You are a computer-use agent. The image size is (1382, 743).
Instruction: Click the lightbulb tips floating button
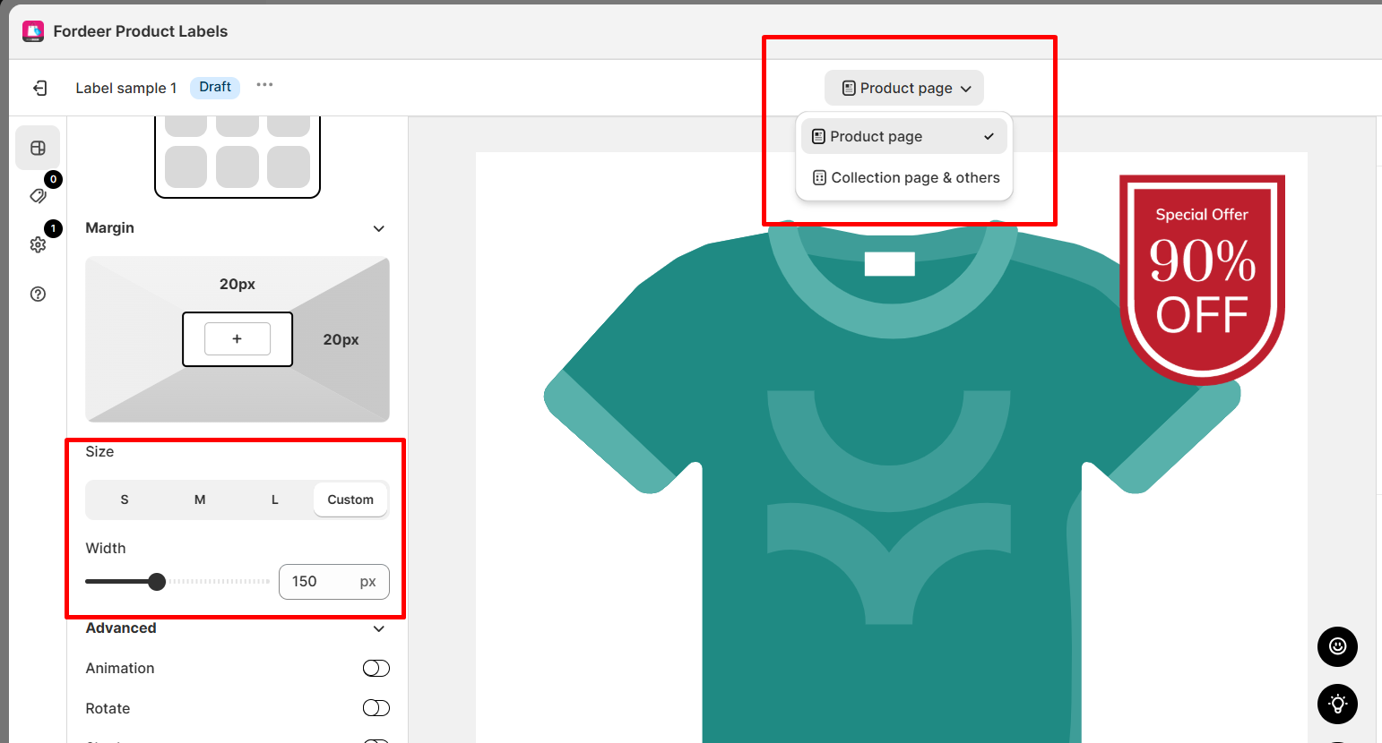[x=1337, y=704]
